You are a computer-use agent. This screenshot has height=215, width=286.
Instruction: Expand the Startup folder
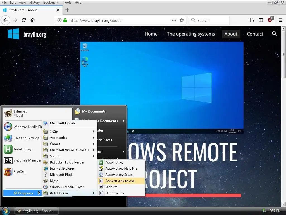pos(69,156)
